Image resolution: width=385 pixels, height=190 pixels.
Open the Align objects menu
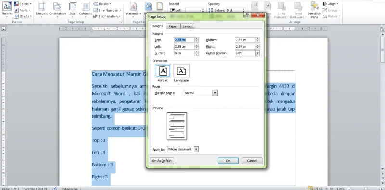point(331,4)
